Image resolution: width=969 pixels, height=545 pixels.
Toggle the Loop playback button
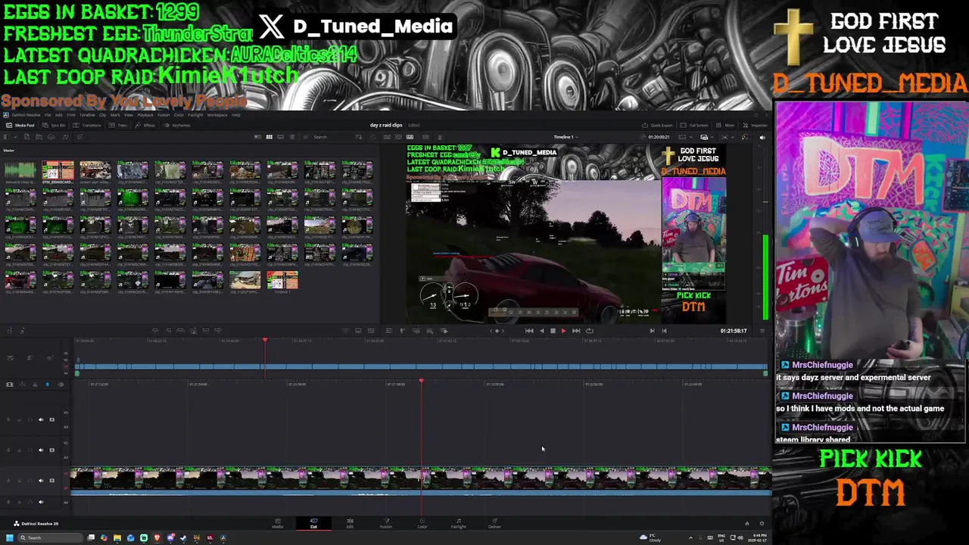tap(590, 330)
